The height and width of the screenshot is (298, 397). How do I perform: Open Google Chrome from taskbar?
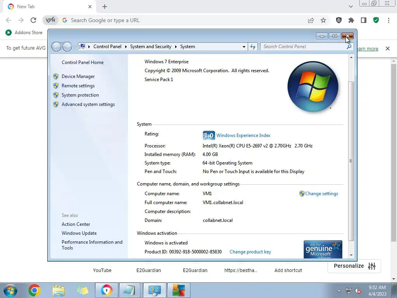click(x=35, y=290)
